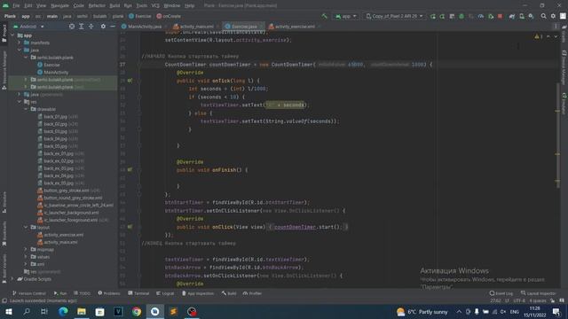This screenshot has width=568, height=319.
Task: Open the Android project view dropdown
Action: pyautogui.click(x=29, y=27)
